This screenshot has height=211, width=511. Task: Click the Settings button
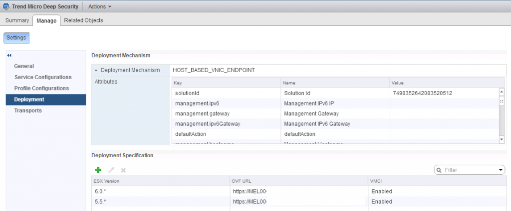tap(16, 38)
